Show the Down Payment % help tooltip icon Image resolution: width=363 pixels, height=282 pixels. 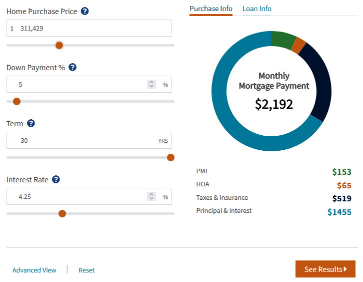click(72, 67)
